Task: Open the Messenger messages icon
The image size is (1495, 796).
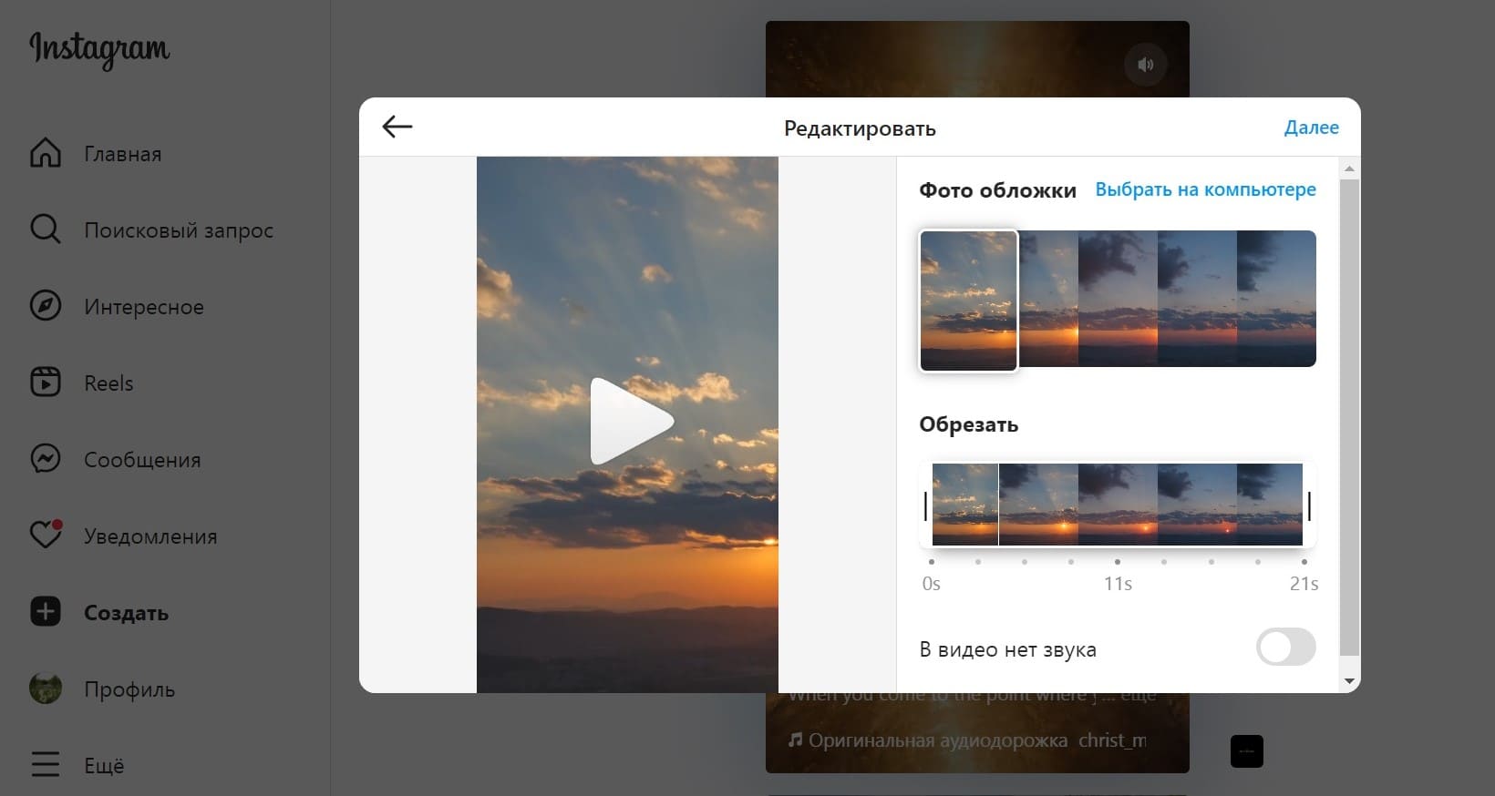Action: (x=46, y=459)
